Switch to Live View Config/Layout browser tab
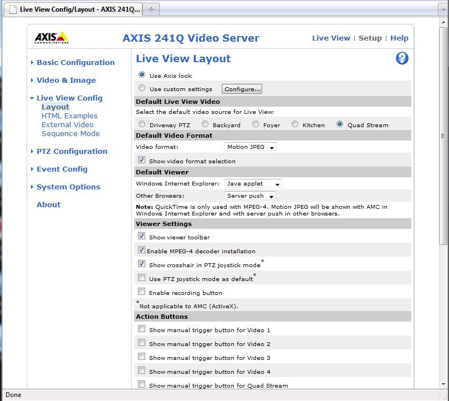 (x=73, y=9)
